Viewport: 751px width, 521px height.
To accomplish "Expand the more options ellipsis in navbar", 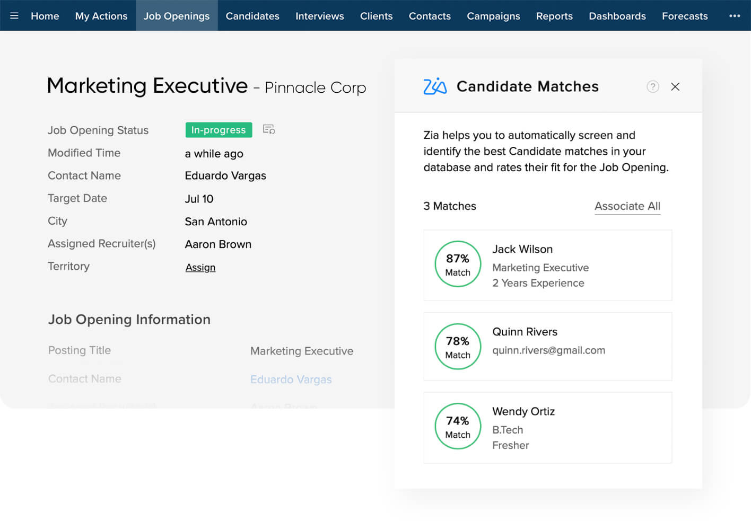I will pos(735,16).
